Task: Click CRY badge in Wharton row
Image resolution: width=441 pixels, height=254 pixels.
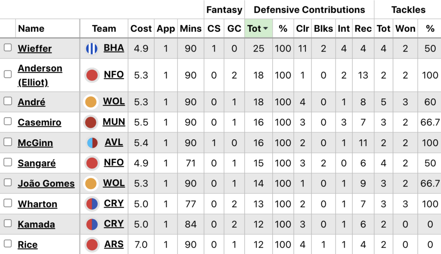Action: click(x=92, y=204)
